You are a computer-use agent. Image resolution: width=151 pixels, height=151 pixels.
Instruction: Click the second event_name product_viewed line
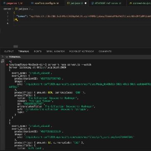pos(32,126)
